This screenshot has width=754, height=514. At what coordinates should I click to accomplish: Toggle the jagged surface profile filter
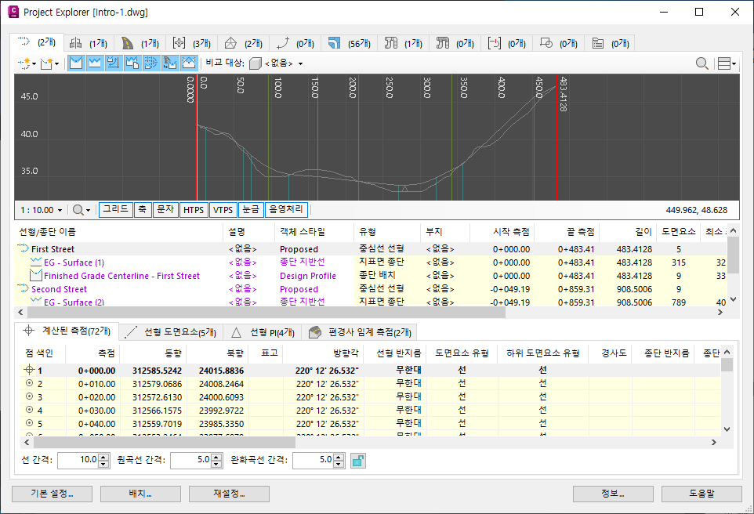tap(95, 63)
